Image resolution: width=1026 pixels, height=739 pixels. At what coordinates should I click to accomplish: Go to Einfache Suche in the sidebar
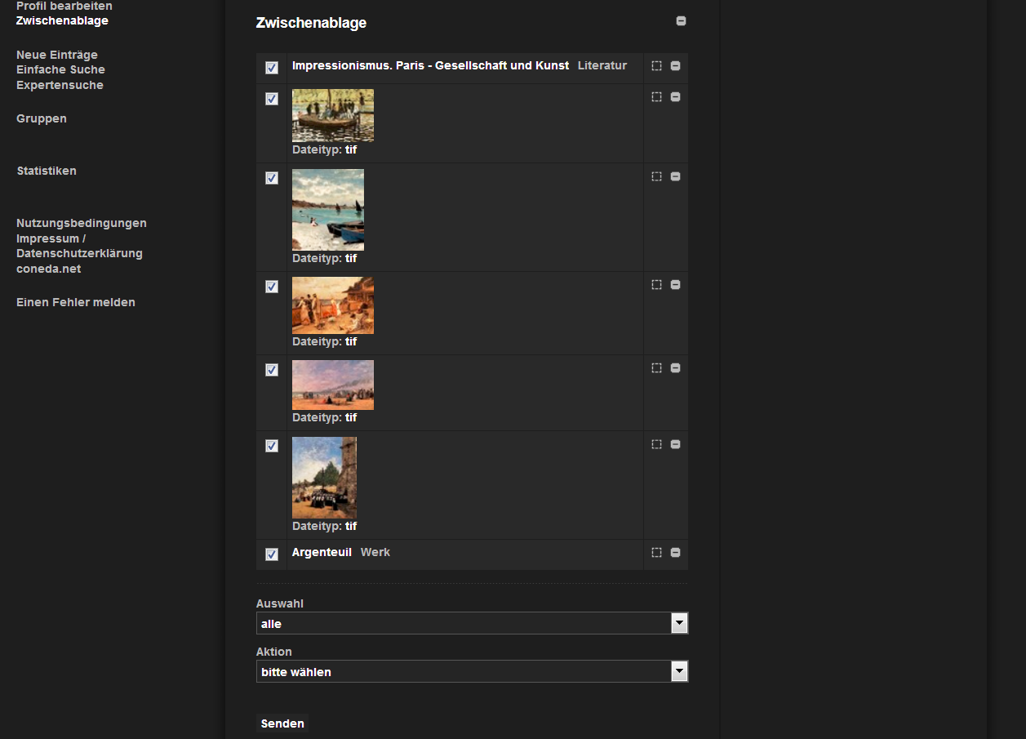(x=60, y=69)
